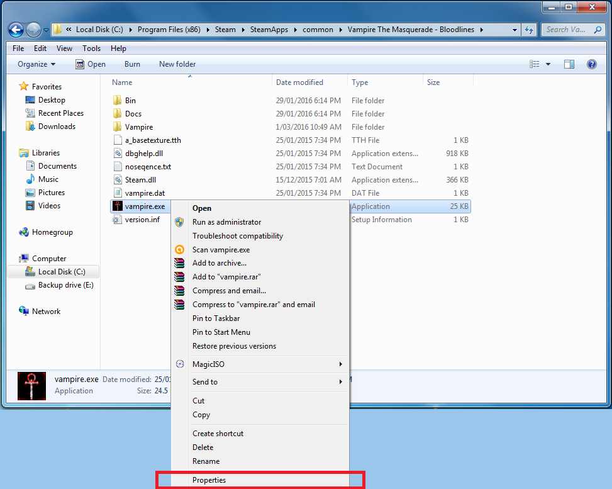612x489 pixels.
Task: Select the vampire.dat file
Action: tap(145, 193)
